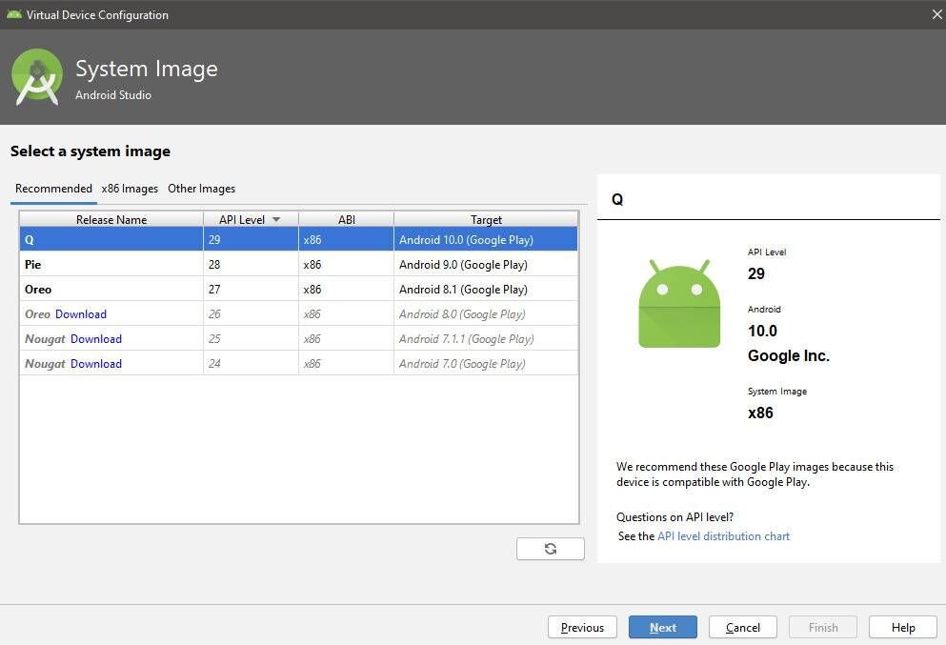The image size is (946, 645).
Task: Open the API level distribution chart link
Action: [723, 535]
